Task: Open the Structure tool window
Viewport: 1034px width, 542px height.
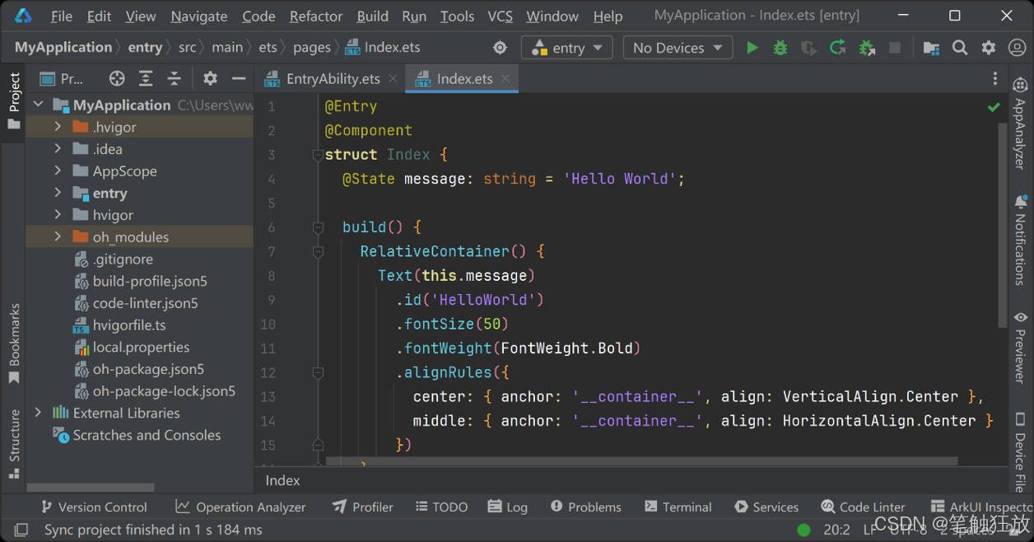Action: click(x=14, y=444)
